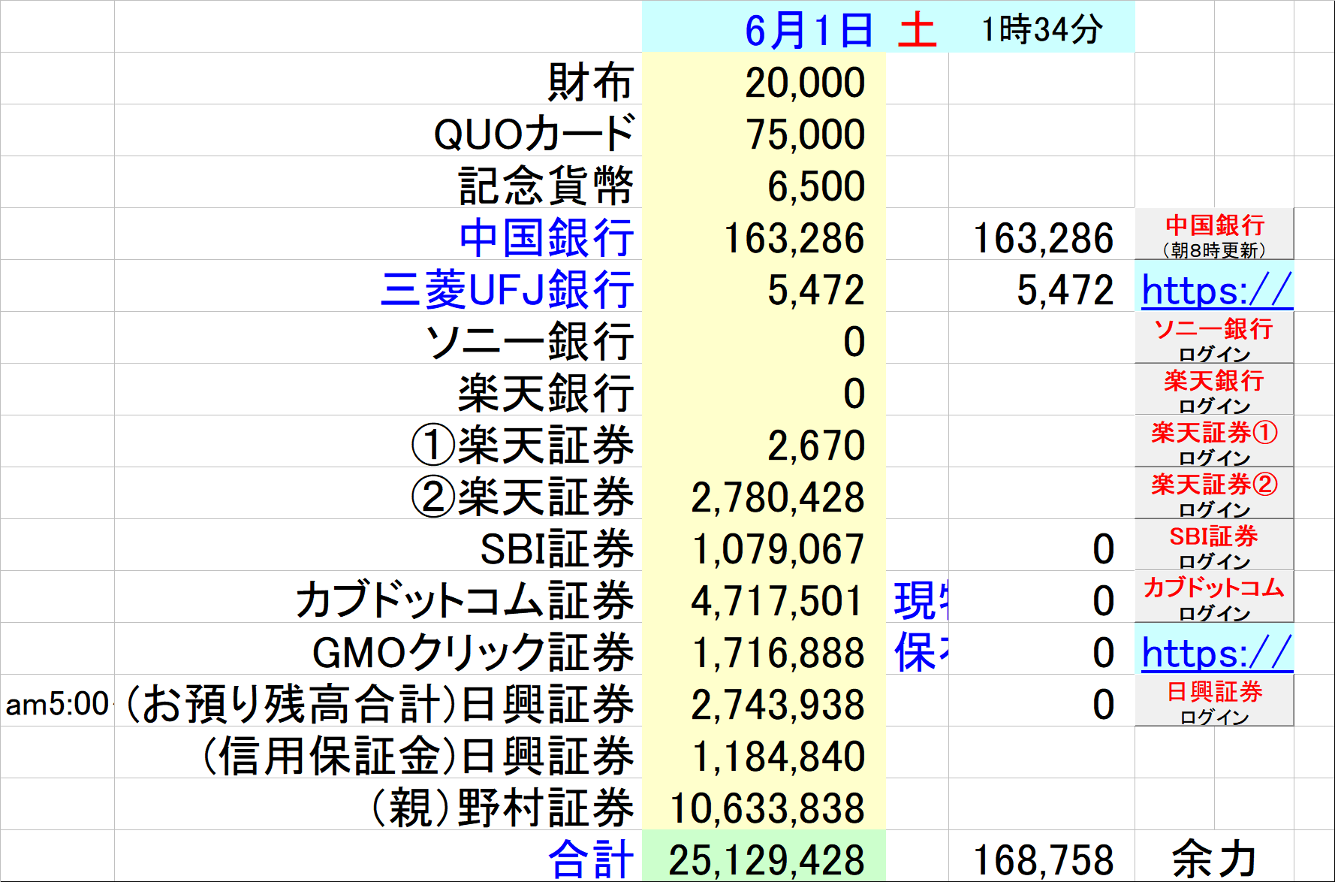Select the (親)野村証券 label cell
The width and height of the screenshot is (1335, 882).
378,805
